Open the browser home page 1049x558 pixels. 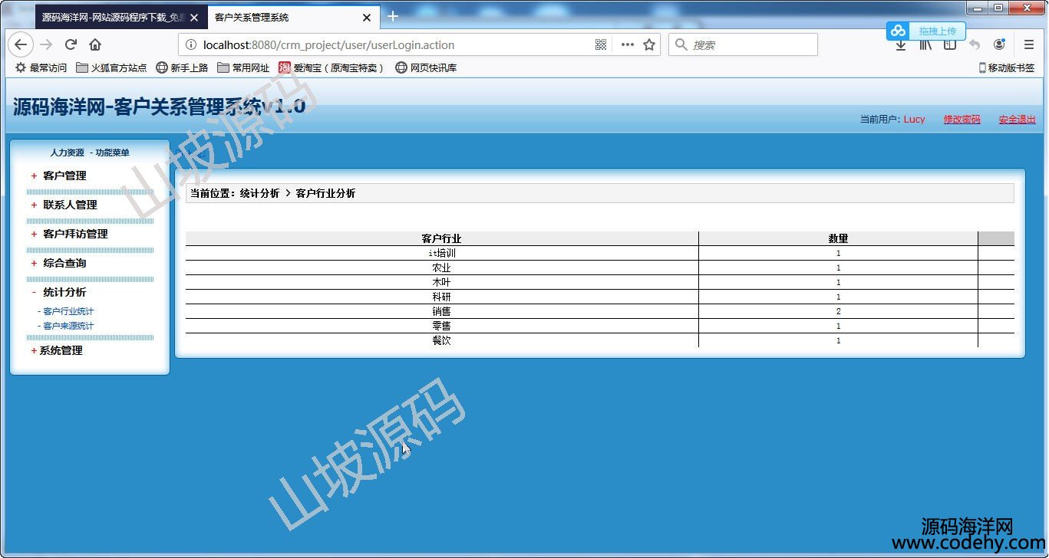point(95,44)
